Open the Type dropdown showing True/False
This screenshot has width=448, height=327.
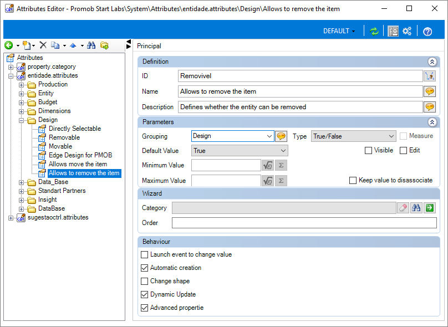(353, 136)
